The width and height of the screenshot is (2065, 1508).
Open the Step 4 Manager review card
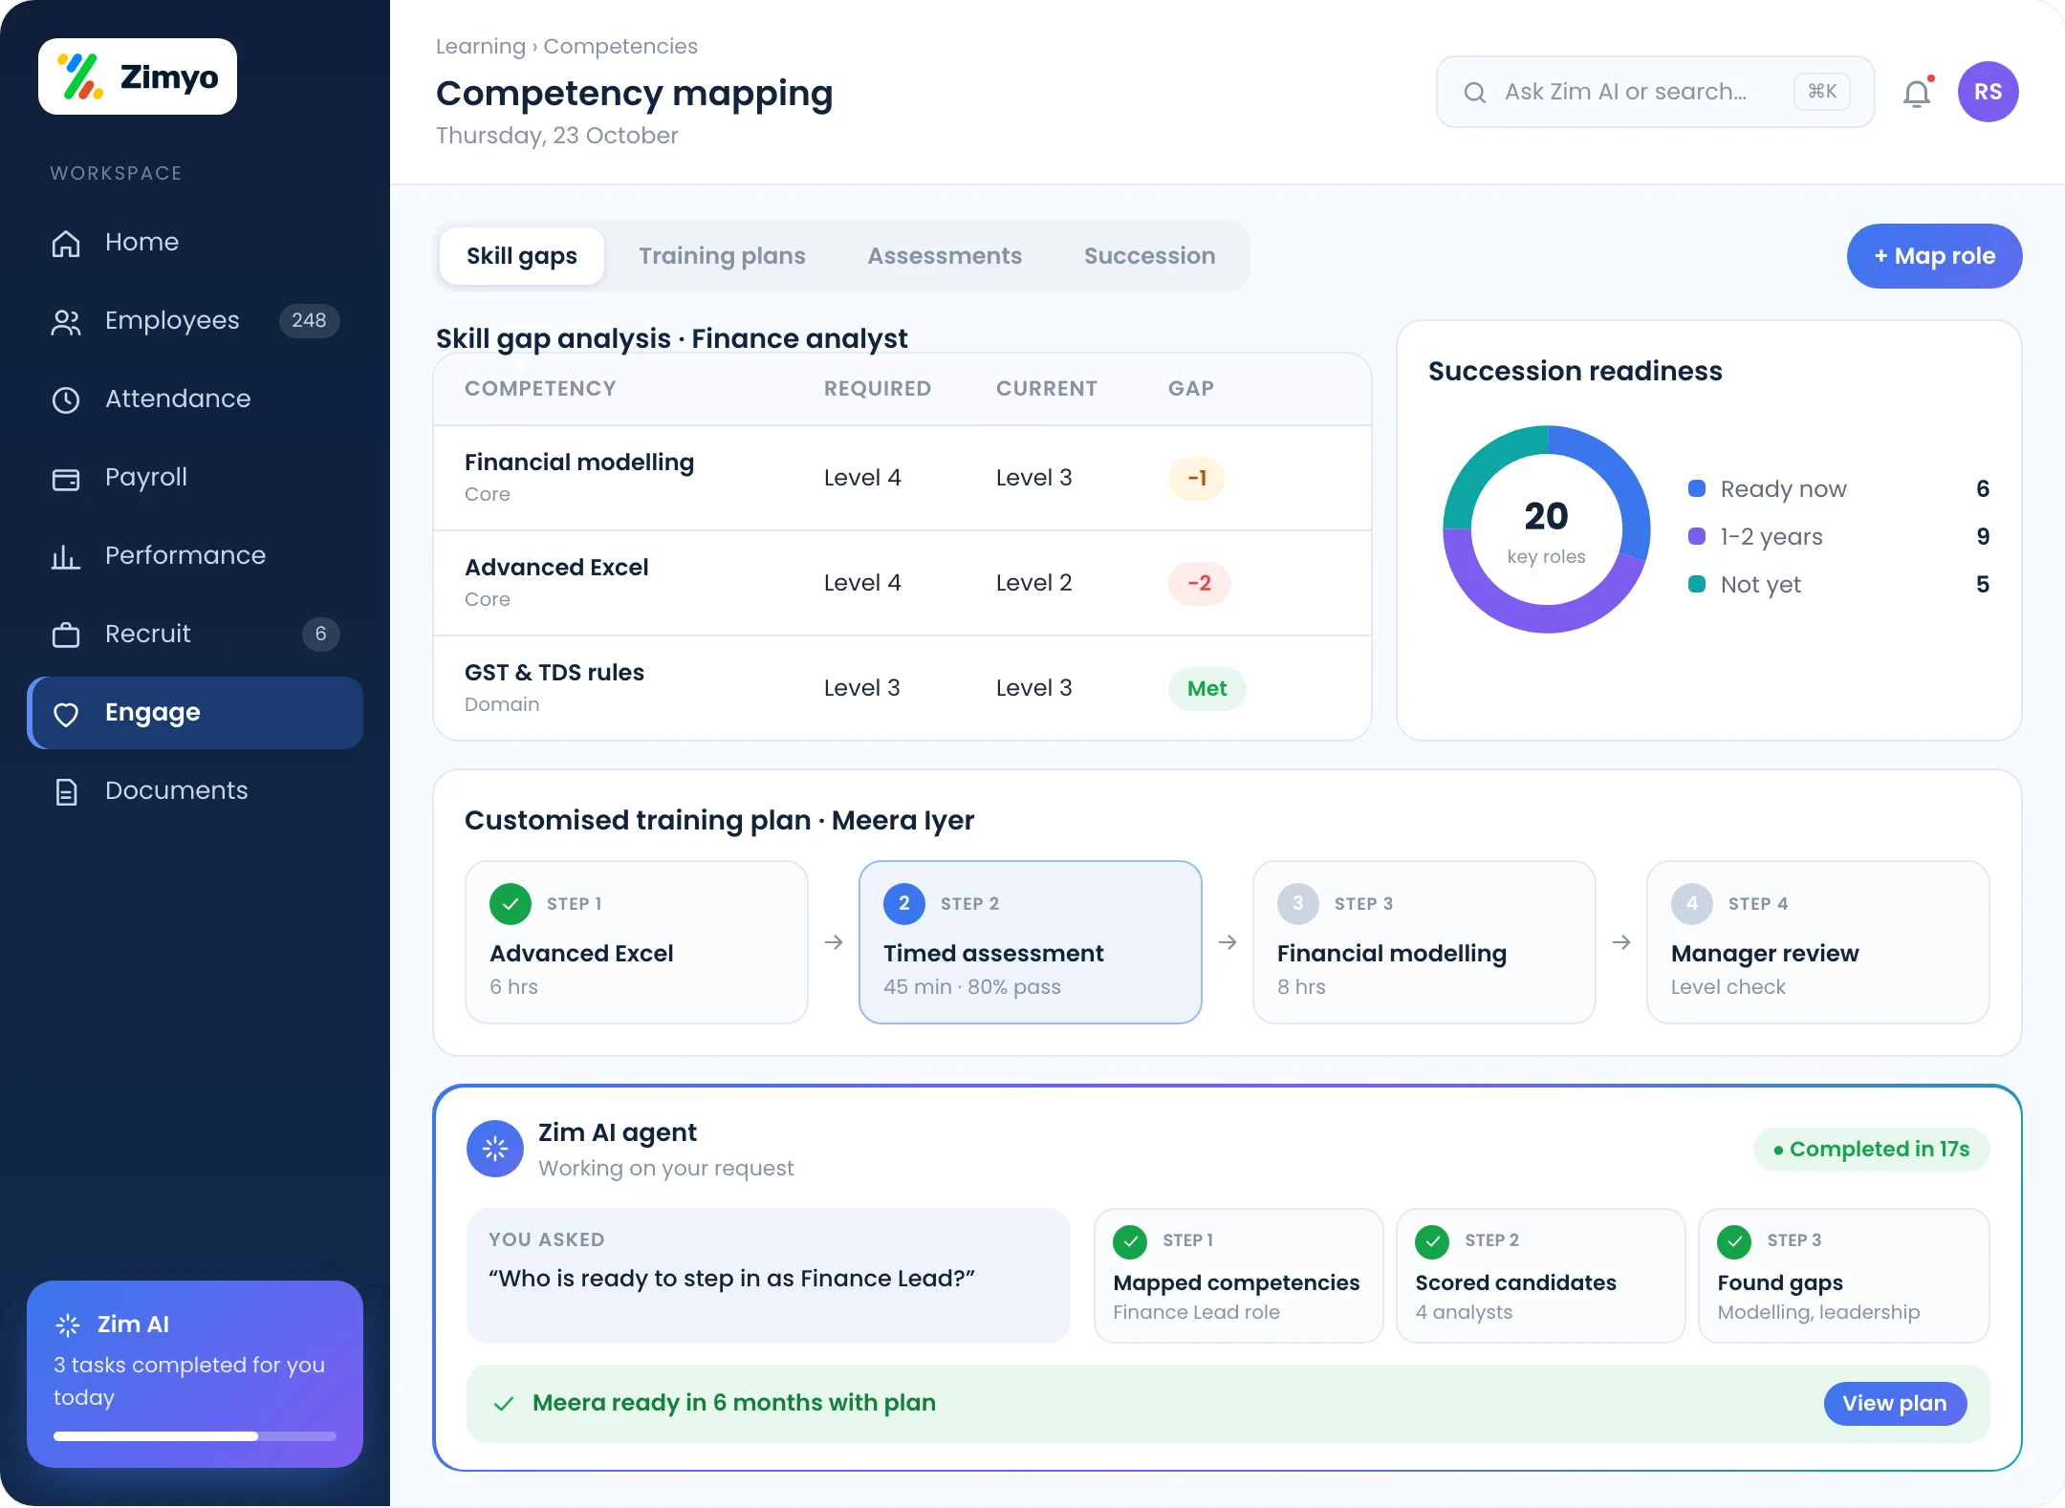pyautogui.click(x=1818, y=942)
